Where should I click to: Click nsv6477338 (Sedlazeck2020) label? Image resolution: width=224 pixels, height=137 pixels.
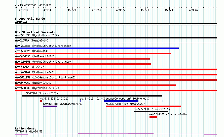(x=125, y=104)
